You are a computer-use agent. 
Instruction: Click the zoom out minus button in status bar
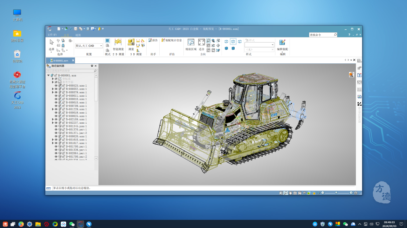323,193
